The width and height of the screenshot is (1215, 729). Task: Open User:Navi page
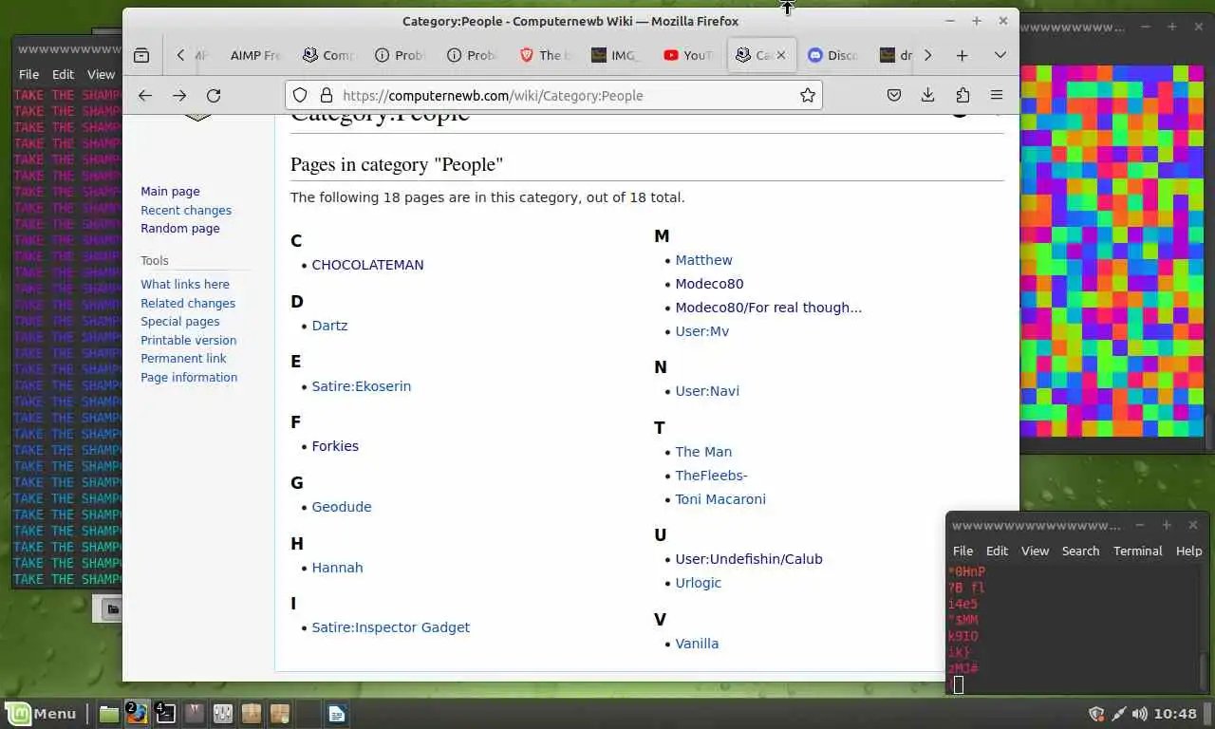707,391
